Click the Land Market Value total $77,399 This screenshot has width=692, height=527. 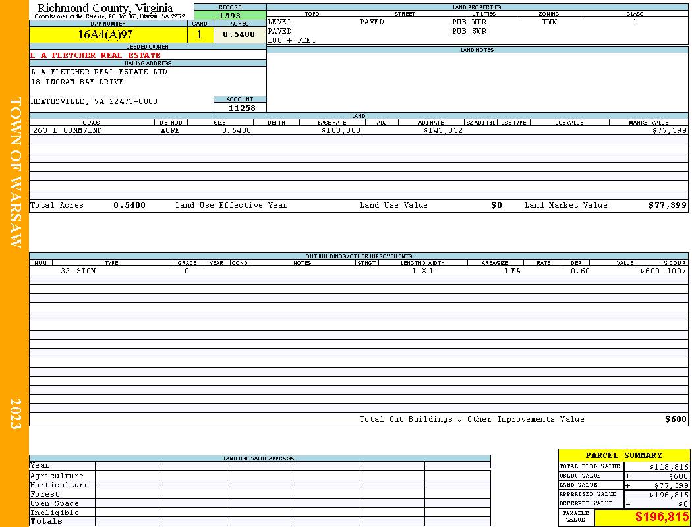point(667,205)
